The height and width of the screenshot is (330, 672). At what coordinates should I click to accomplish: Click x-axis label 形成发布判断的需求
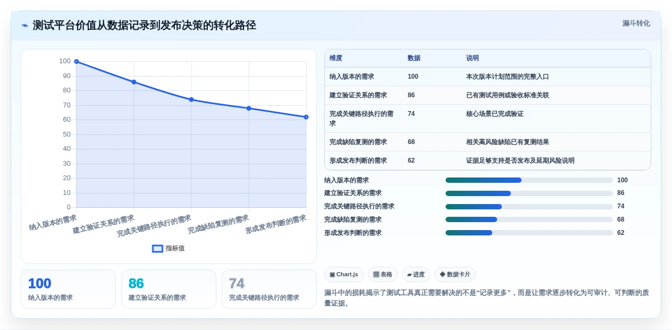click(x=275, y=225)
